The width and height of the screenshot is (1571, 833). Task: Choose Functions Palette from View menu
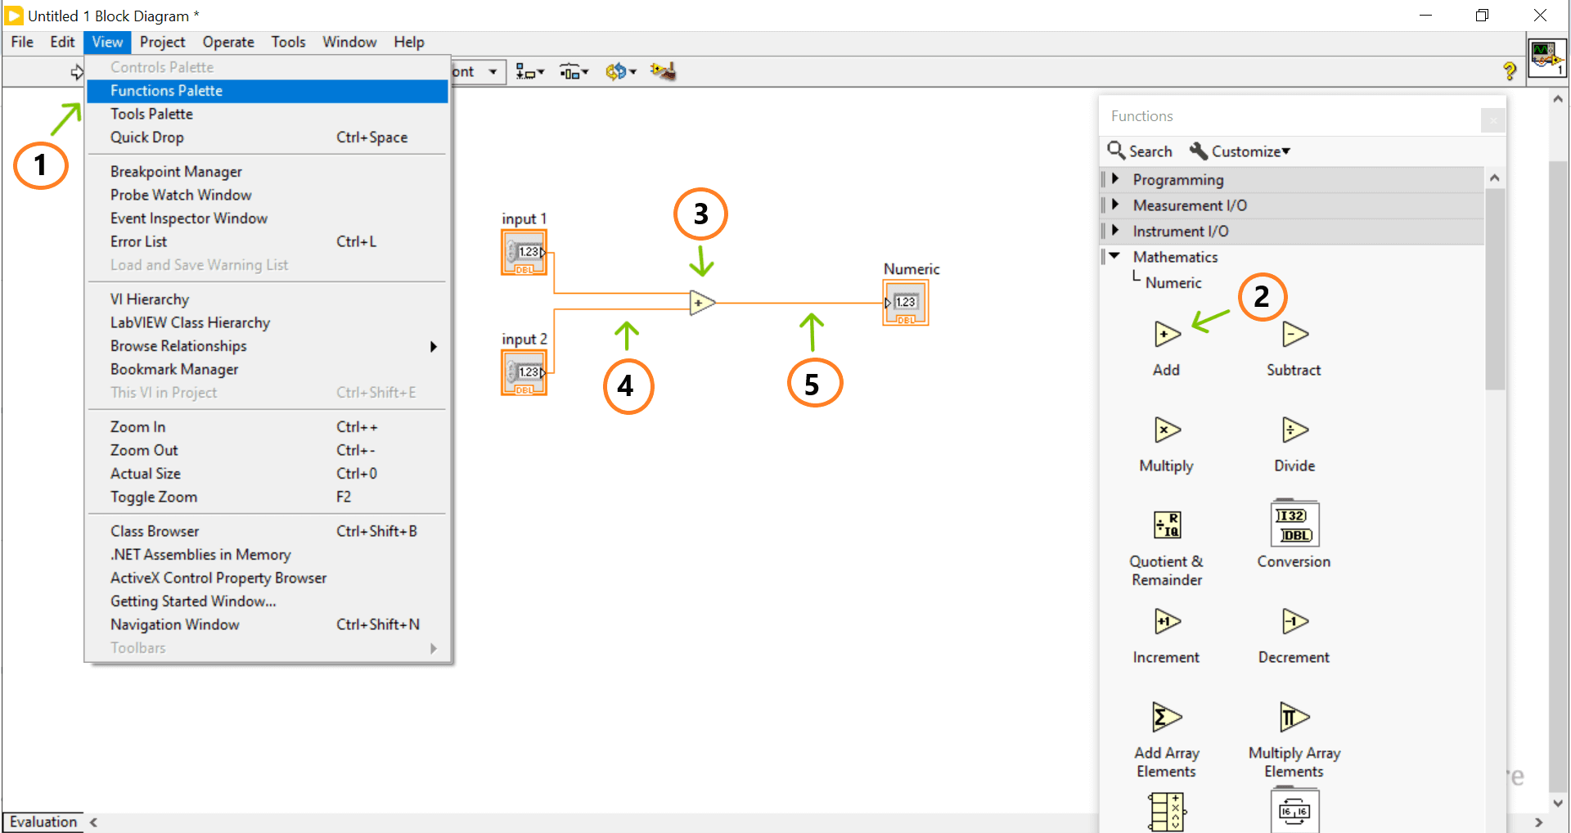(x=166, y=91)
